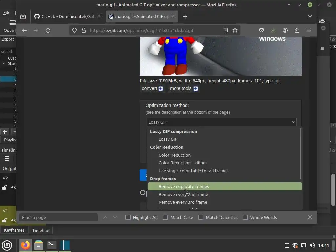Image resolution: width=336 pixels, height=252 pixels.
Task: Open the Linux Mint start menu
Action: 7,245
